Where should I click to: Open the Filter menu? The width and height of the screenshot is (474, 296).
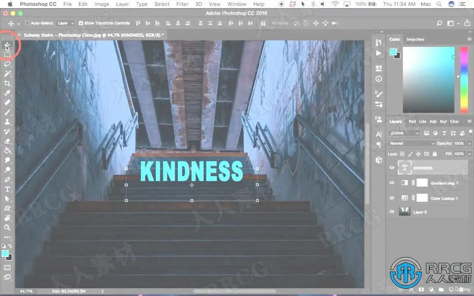click(x=182, y=4)
